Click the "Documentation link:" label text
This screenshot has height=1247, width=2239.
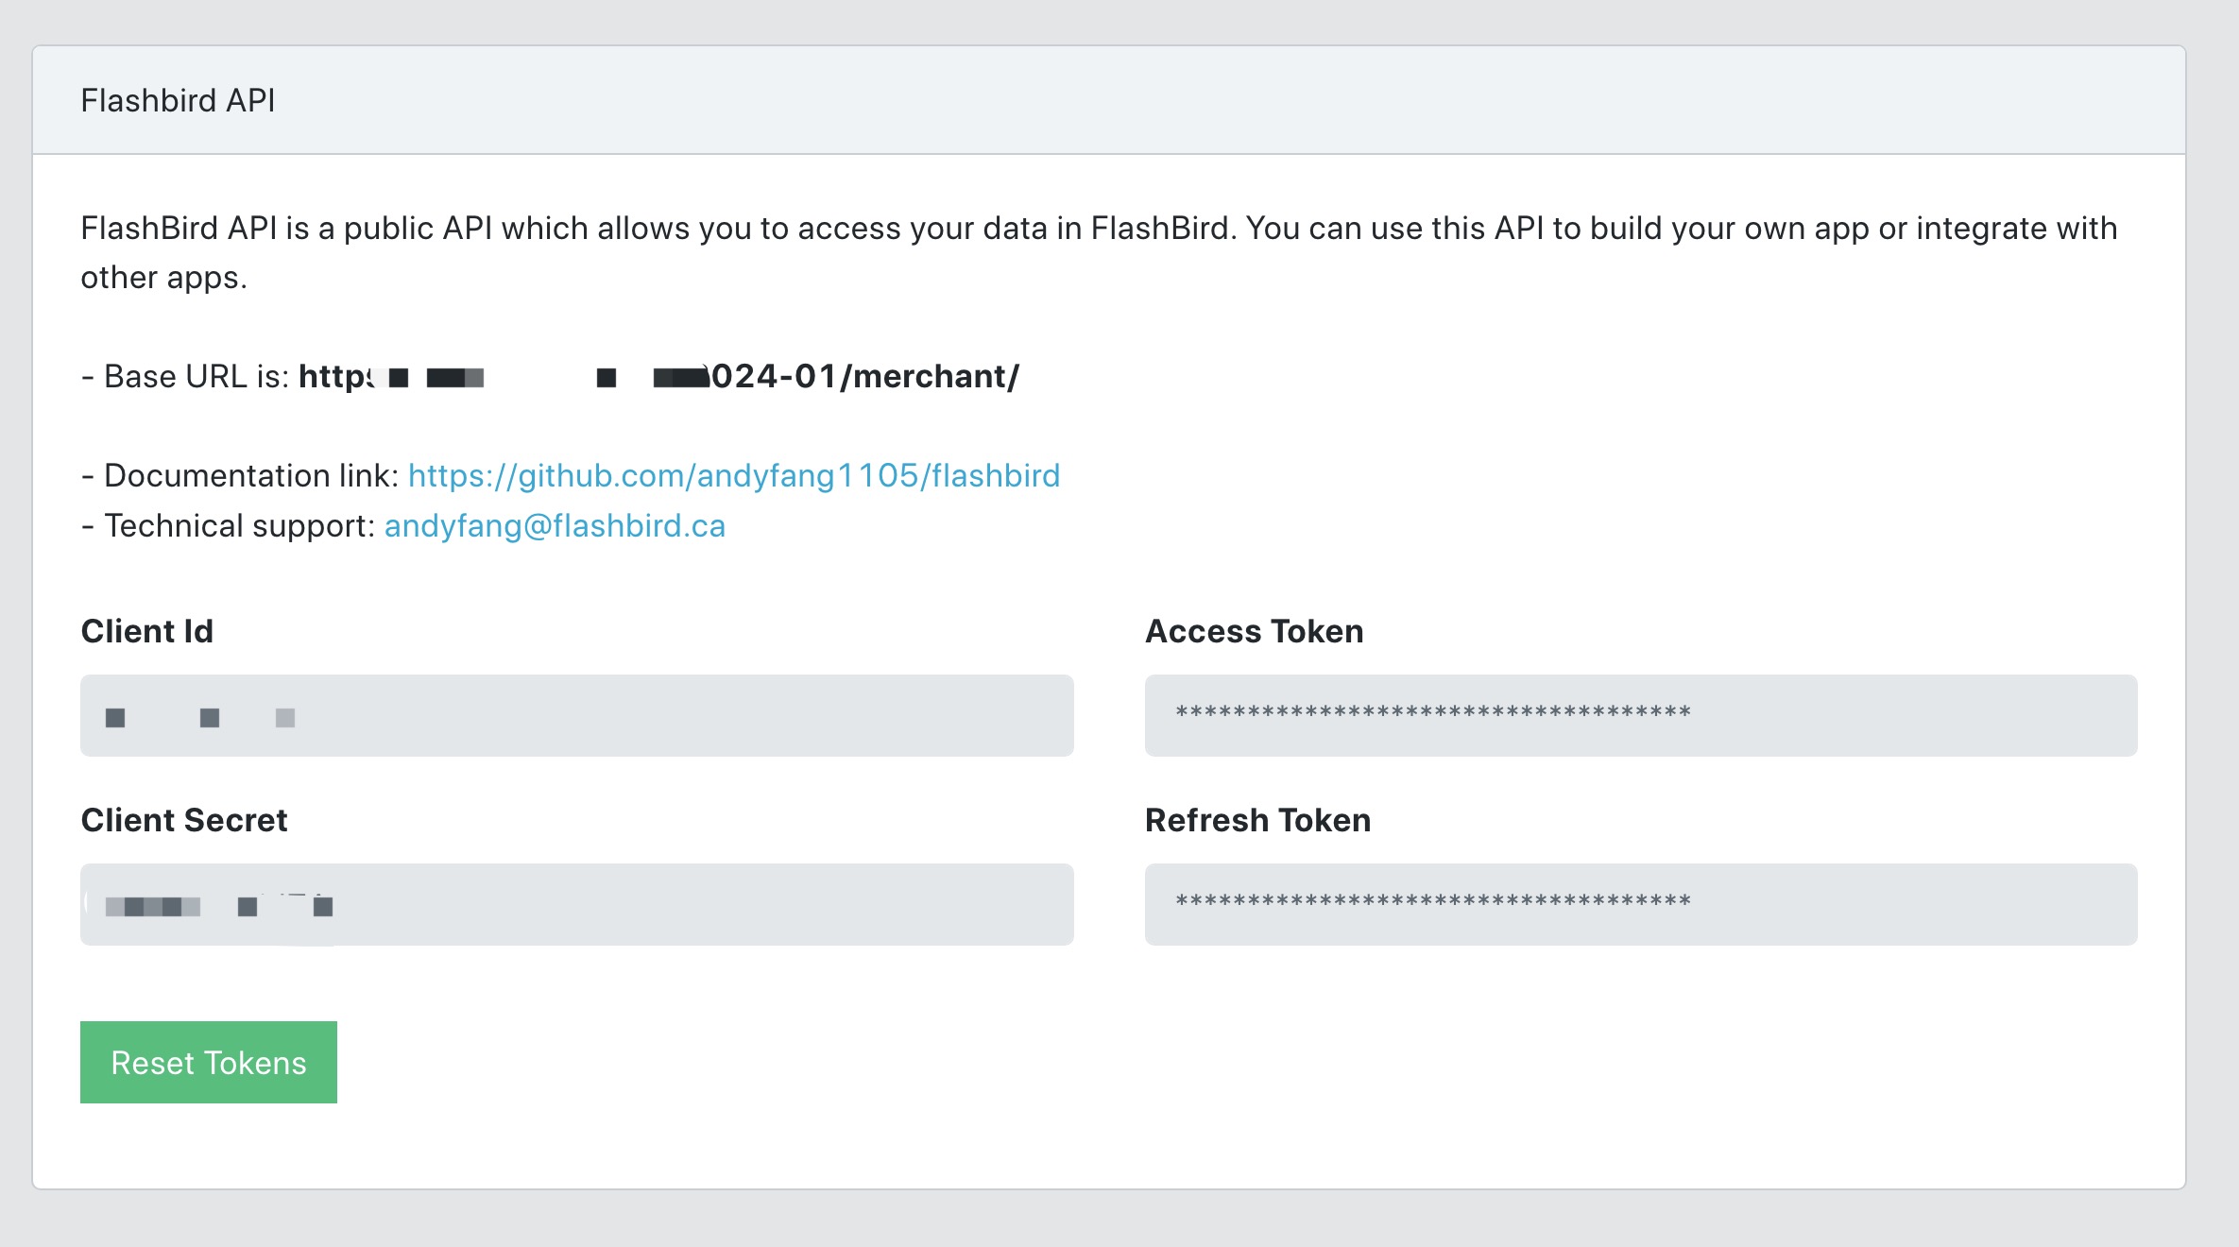pos(251,475)
